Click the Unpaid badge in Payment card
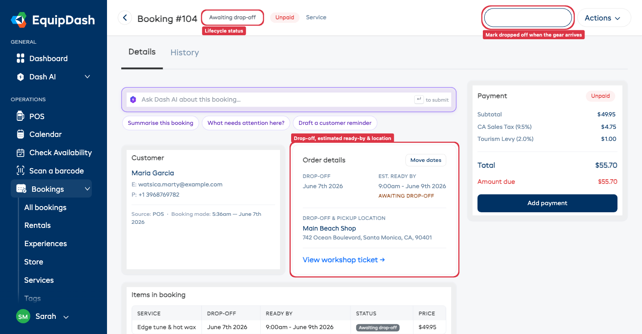Image resolution: width=642 pixels, height=334 pixels. pyautogui.click(x=601, y=96)
